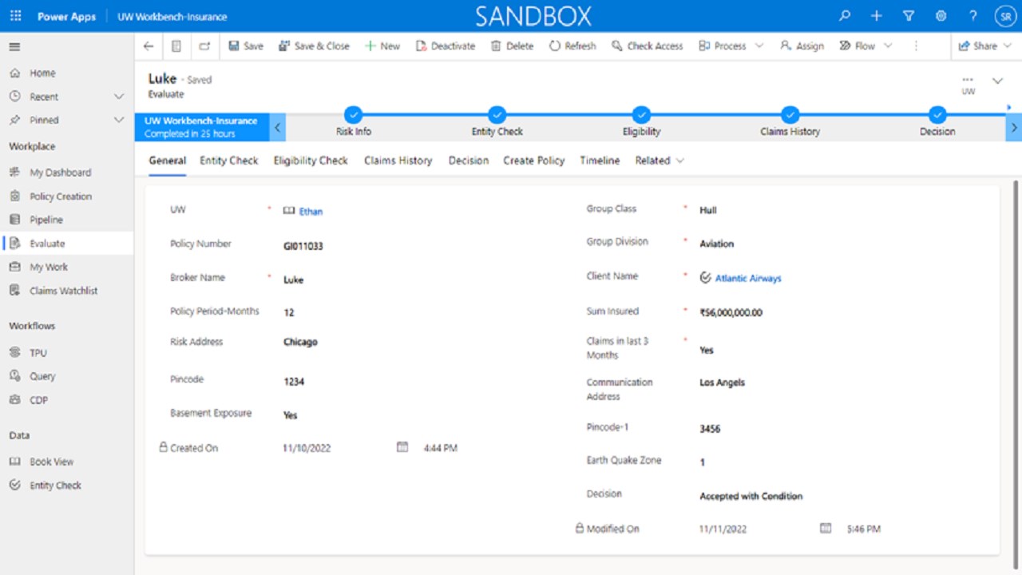1022x575 pixels.
Task: Refresh the form
Action: coord(572,46)
